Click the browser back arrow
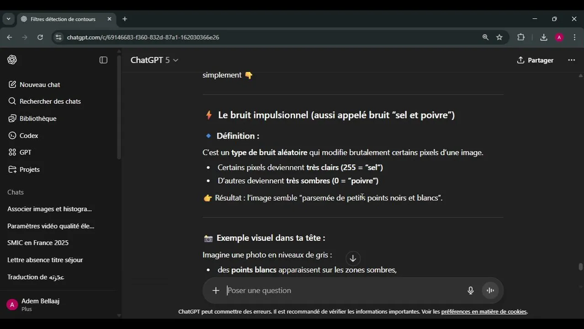This screenshot has height=329, width=584. point(10,37)
